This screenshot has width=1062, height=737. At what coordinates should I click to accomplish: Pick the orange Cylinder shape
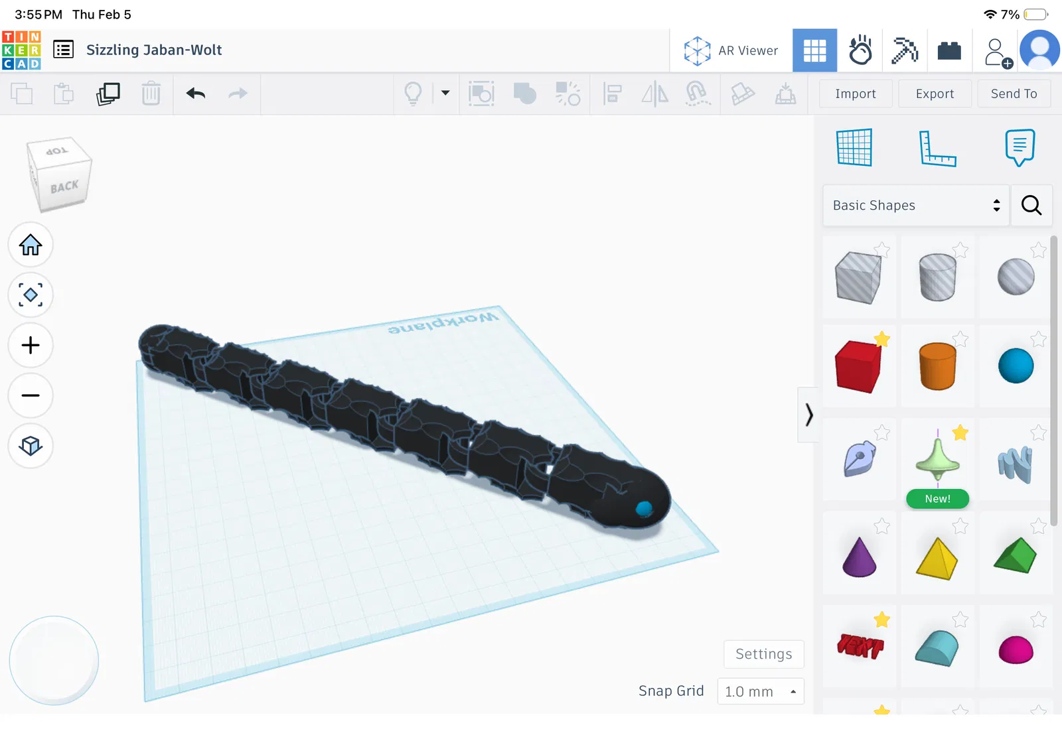tap(937, 366)
